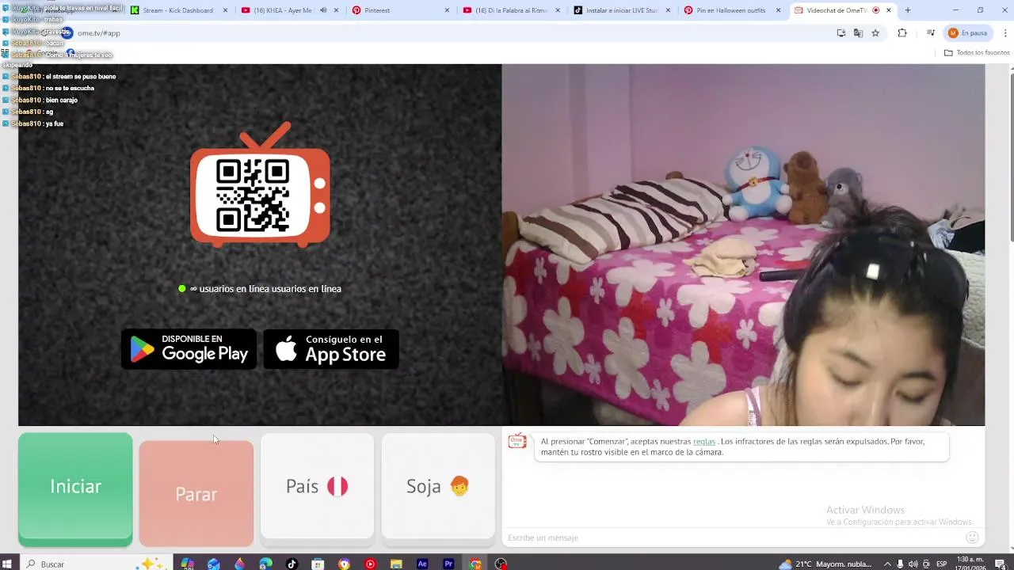This screenshot has height=570, width=1014.
Task: Click the page vertical scrollbar
Action: click(1012, 156)
